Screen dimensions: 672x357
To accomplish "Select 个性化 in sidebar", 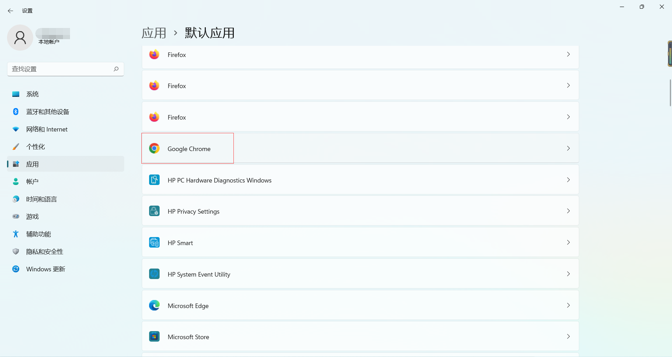I will click(x=65, y=147).
